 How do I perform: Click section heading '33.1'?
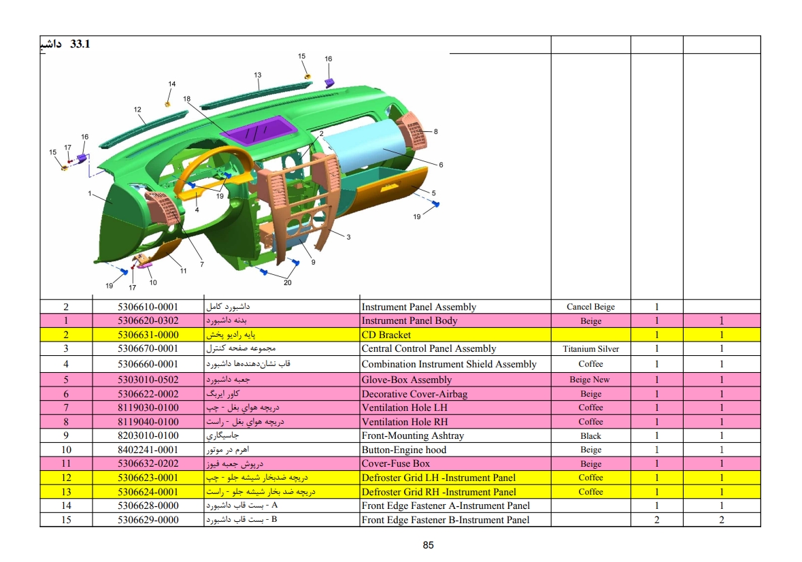pos(80,44)
